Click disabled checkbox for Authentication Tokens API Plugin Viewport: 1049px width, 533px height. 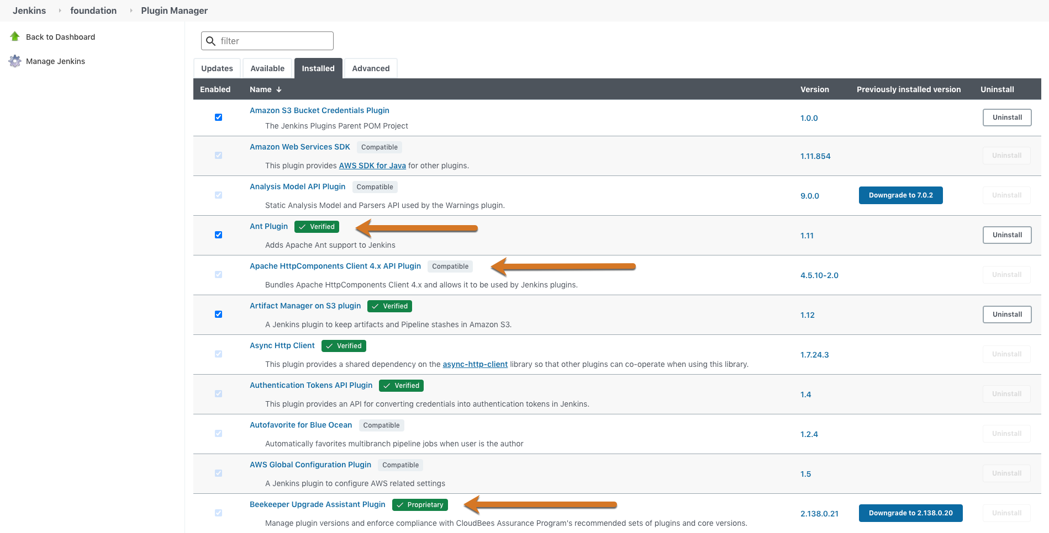(x=218, y=394)
